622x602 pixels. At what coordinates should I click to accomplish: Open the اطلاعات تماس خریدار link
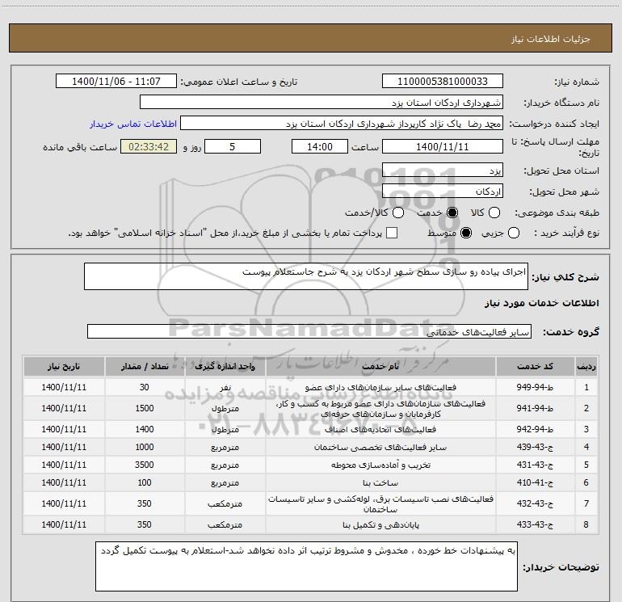[x=133, y=124]
